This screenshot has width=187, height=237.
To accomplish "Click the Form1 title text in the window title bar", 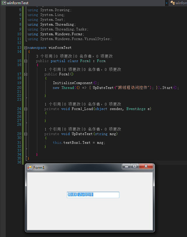I will click(x=39, y=168).
